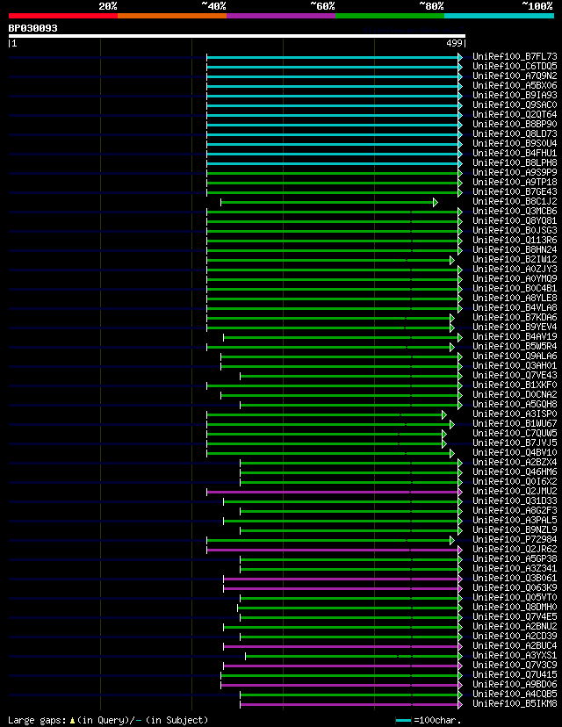Image resolution: width=562 pixels, height=727 pixels.
Task: Click the green alignment bar of UniRef100_A3YXS1
Action: pyautogui.click(x=354, y=656)
